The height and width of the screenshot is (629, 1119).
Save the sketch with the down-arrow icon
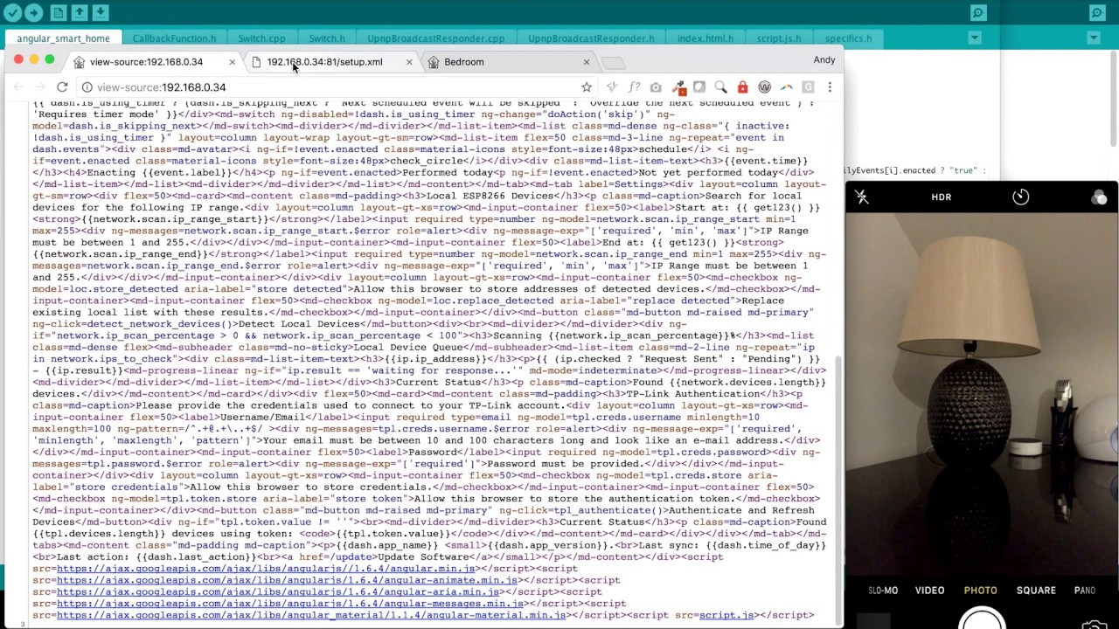(x=101, y=12)
